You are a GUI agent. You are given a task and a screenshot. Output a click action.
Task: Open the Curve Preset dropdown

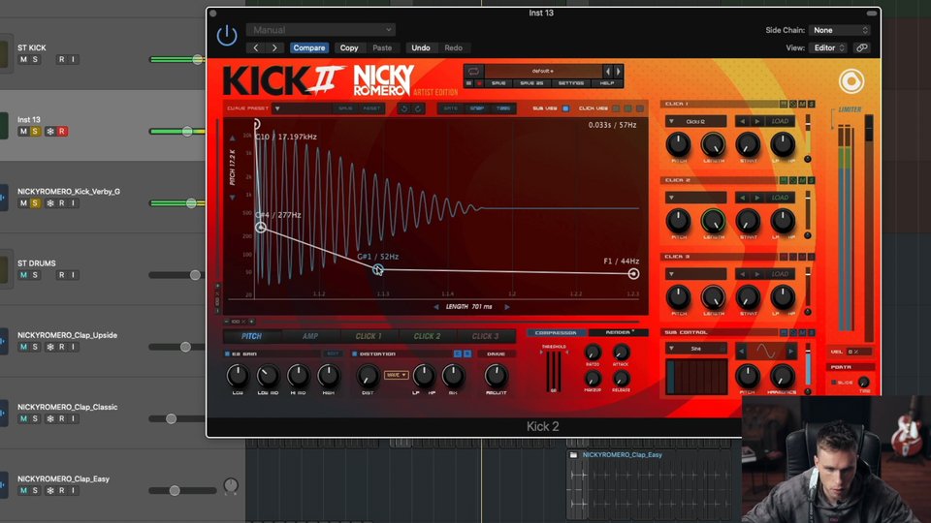click(304, 108)
